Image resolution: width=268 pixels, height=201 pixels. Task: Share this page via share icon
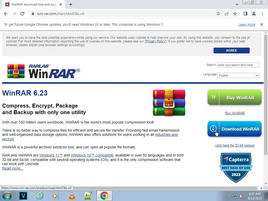[x=227, y=14]
